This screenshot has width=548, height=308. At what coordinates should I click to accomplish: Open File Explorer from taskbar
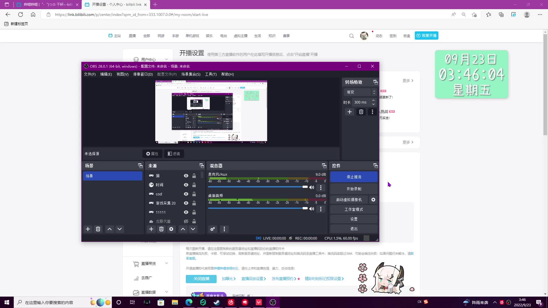coord(175,302)
